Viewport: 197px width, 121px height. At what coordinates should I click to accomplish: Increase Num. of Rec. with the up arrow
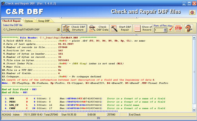tap(165, 29)
